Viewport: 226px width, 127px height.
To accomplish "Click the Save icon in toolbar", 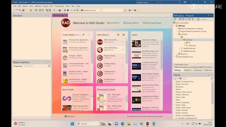I will [x=36, y=10].
